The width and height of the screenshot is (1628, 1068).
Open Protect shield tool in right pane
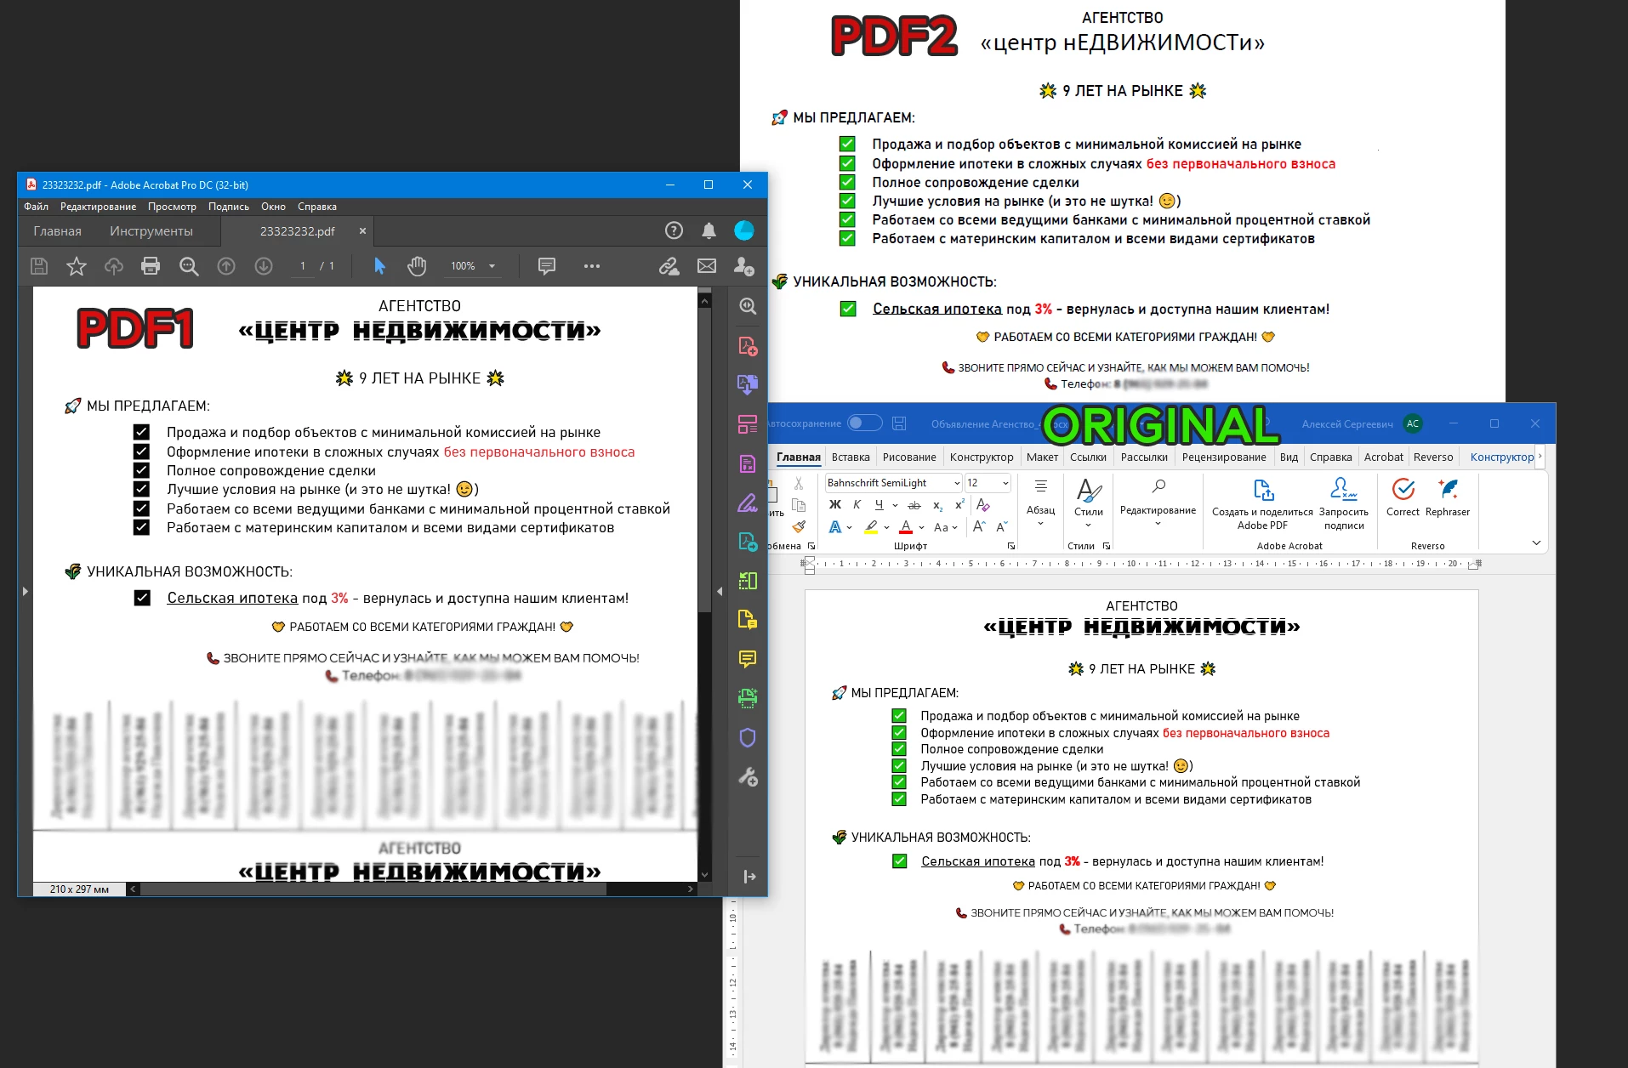pyautogui.click(x=748, y=737)
